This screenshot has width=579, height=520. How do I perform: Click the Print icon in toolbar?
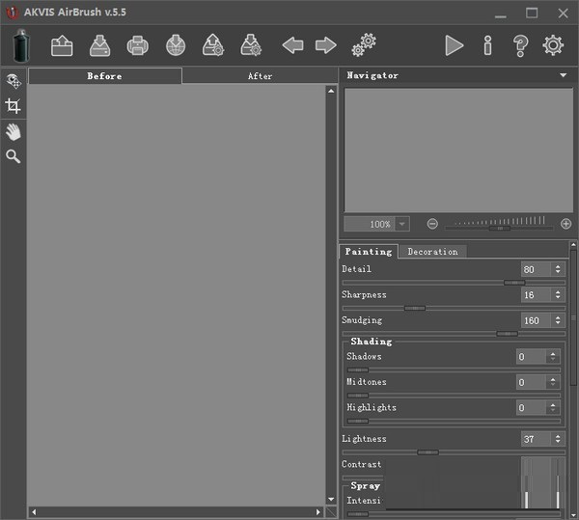coord(138,45)
